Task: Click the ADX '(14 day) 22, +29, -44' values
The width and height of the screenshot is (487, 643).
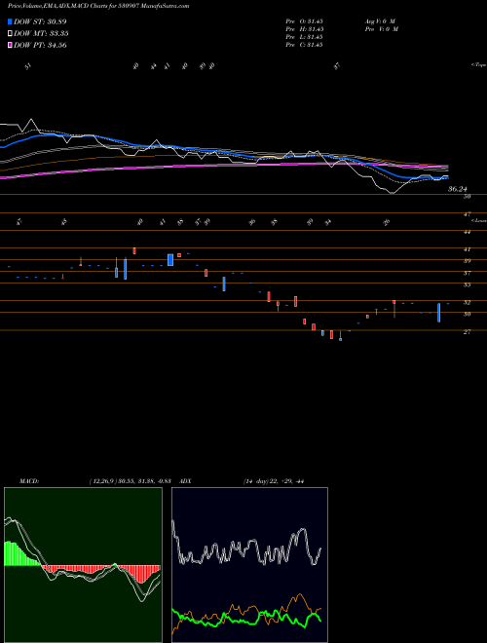Action: click(x=273, y=481)
